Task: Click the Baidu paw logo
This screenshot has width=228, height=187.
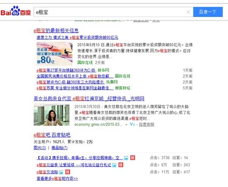Action: (x=16, y=11)
